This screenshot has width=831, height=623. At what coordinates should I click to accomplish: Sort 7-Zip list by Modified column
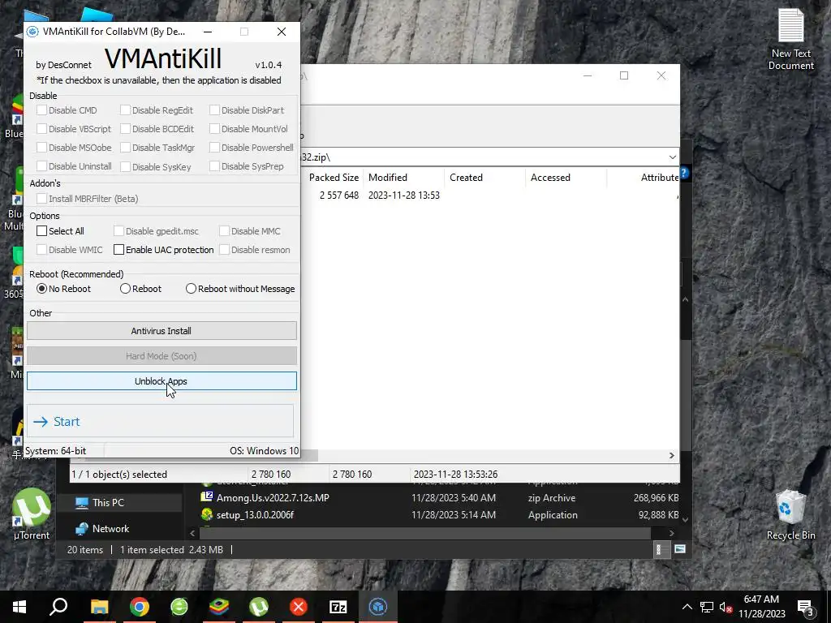[x=404, y=178]
